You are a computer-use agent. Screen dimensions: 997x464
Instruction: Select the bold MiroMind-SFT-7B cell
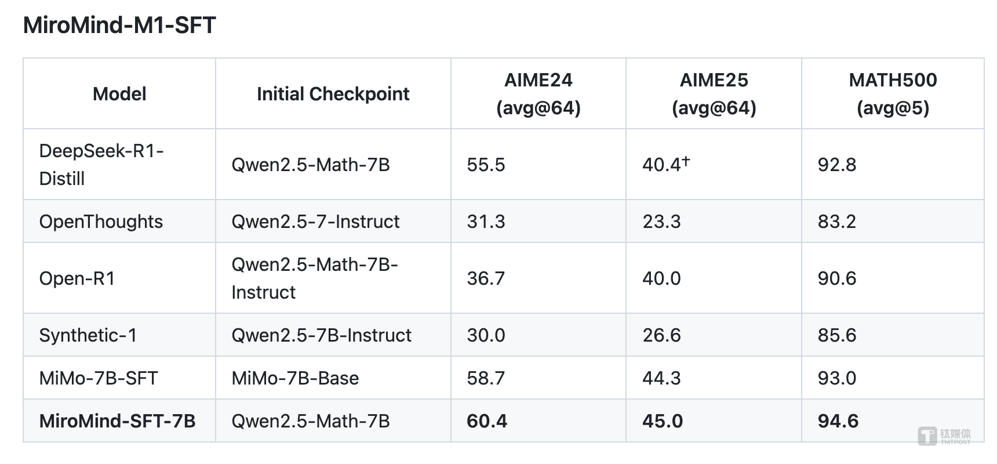[x=117, y=421]
